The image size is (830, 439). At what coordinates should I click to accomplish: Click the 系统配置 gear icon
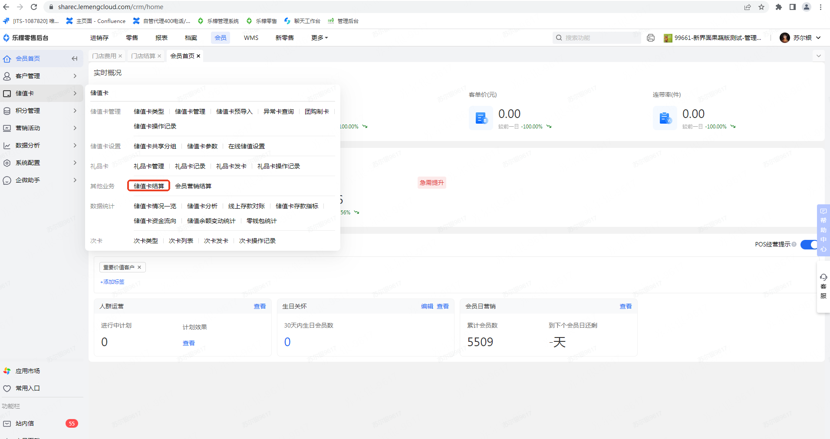[7, 163]
